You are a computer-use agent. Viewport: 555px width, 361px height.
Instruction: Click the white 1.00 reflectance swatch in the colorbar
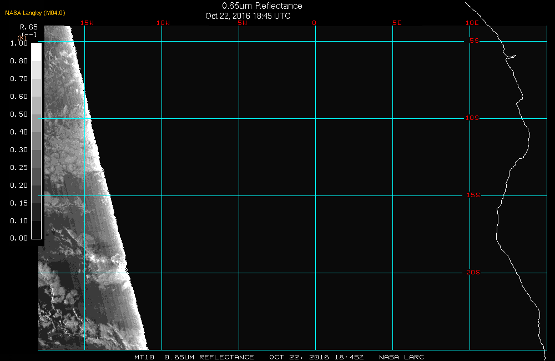pos(36,51)
